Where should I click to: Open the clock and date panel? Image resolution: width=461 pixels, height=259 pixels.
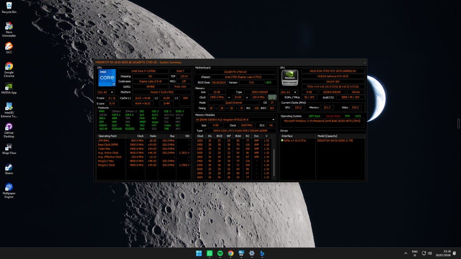443,253
